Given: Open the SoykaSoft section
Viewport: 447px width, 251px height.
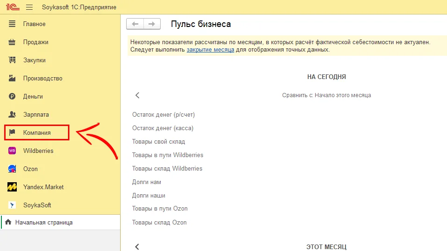Looking at the screenshot, I should click(x=37, y=205).
